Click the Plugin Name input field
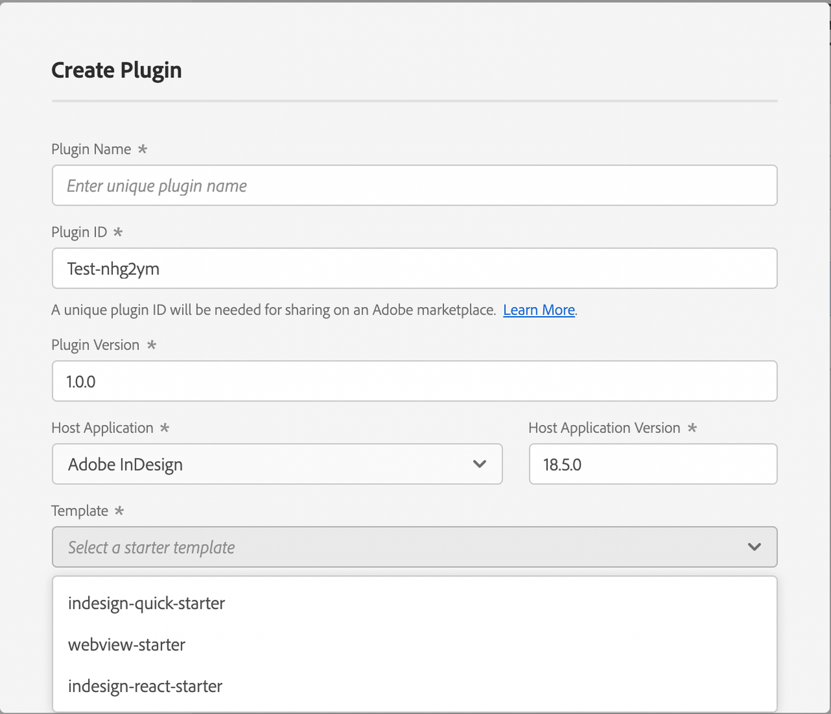This screenshot has height=714, width=831. (x=414, y=186)
